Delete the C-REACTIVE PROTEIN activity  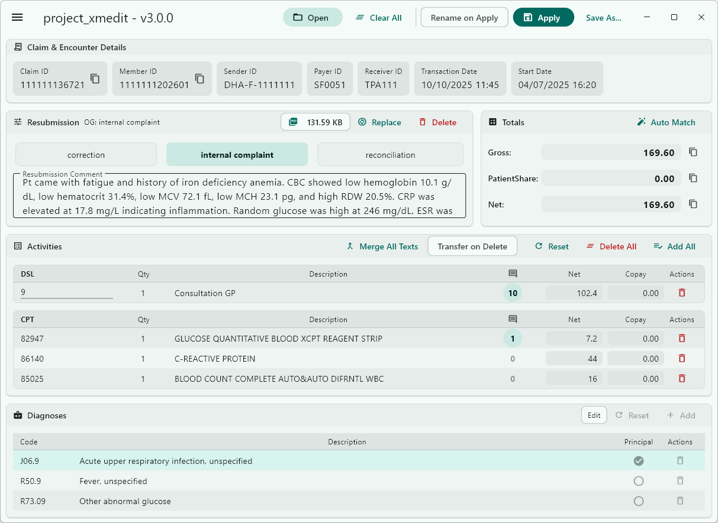(681, 358)
